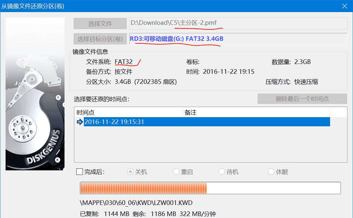This screenshot has width=353, height=218.
Task: Pick the 休眠 radio option
Action: 271,172
